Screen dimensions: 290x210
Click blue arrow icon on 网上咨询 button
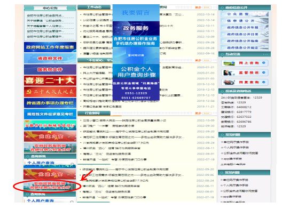pos(264,63)
